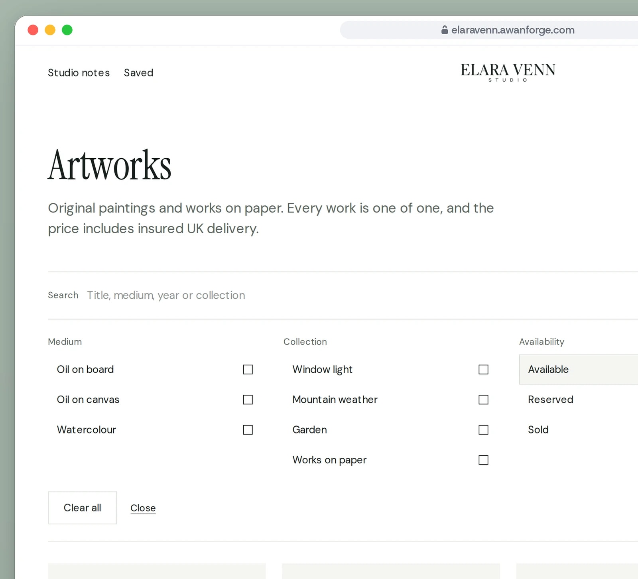The height and width of the screenshot is (579, 638).
Task: Click the Elara Venn Studio logo
Action: (508, 73)
